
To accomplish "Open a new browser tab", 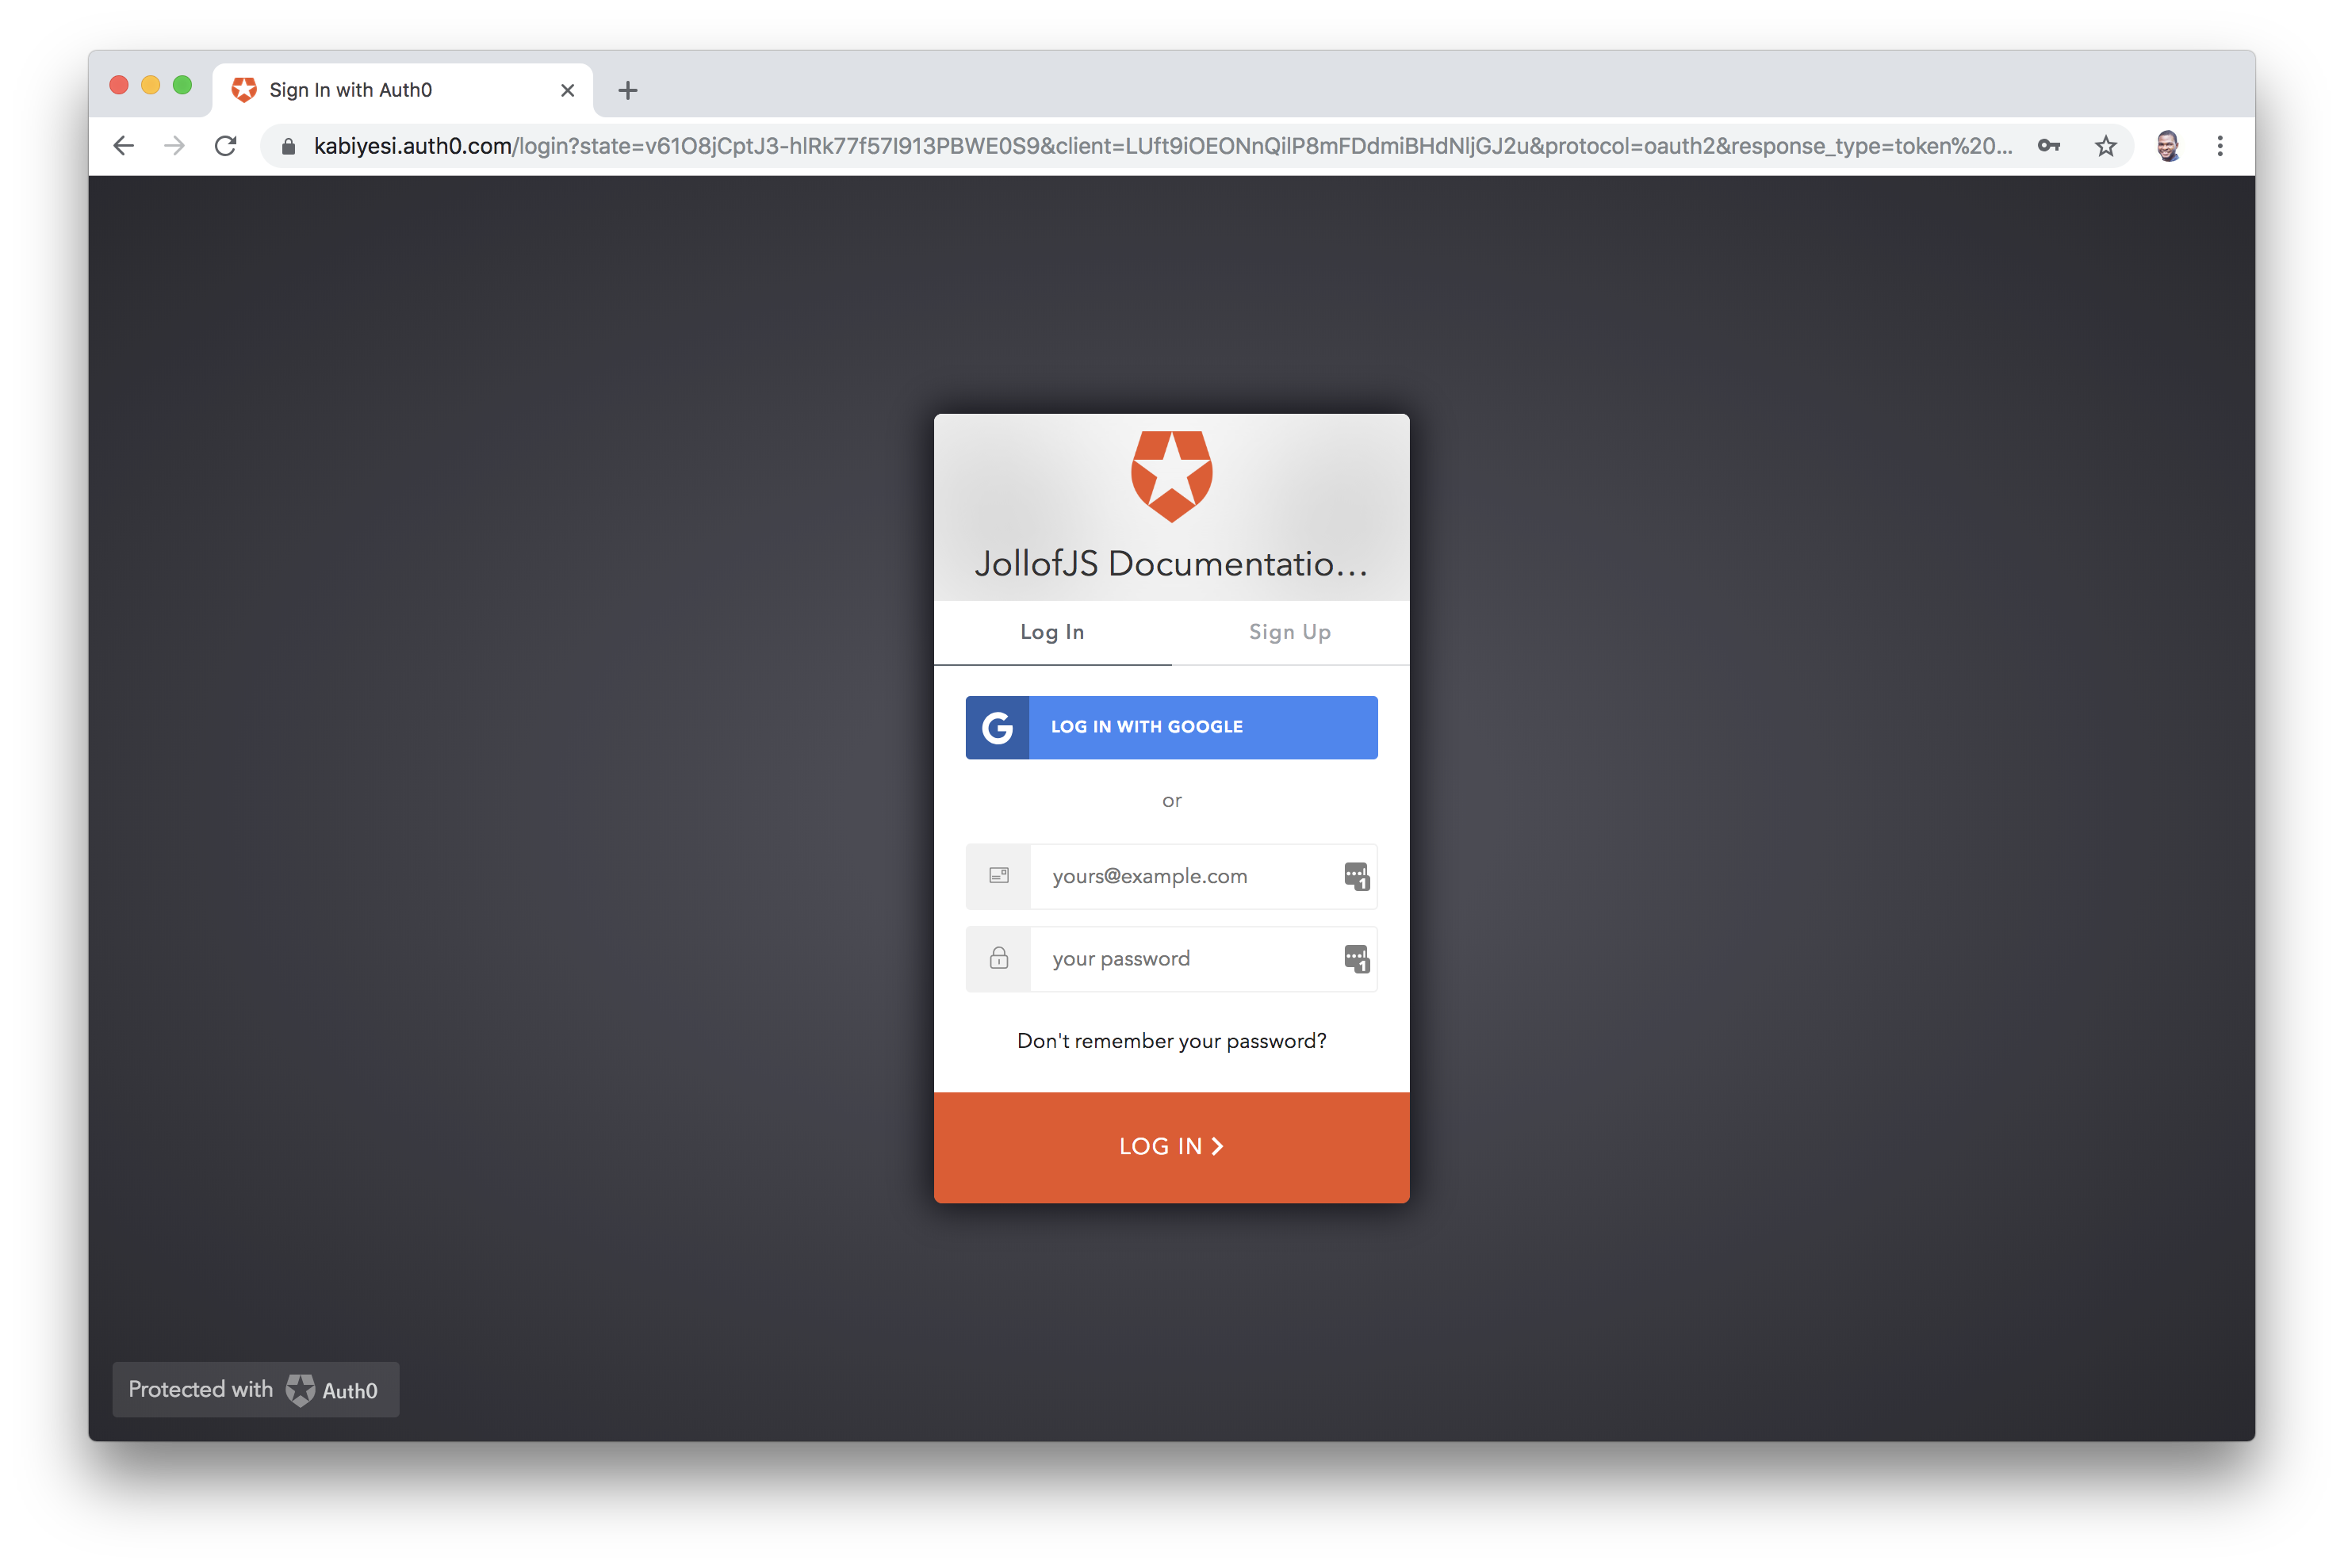I will (627, 90).
